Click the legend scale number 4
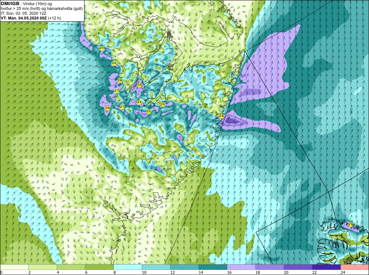The height and width of the screenshot is (275, 369). (58, 272)
